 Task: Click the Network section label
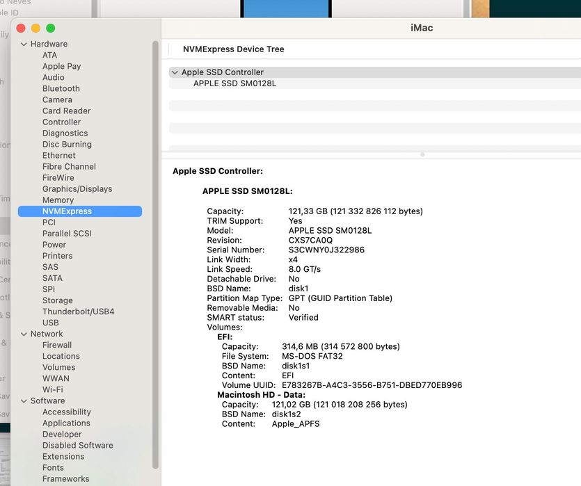(47, 334)
